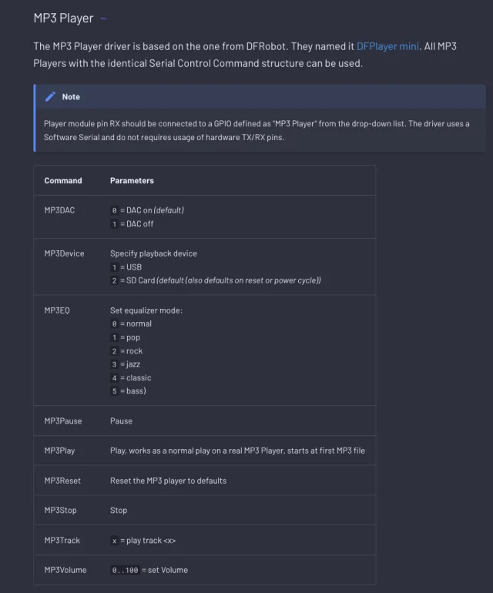
Task: Select the MP3Device command name
Action: pyautogui.click(x=64, y=253)
